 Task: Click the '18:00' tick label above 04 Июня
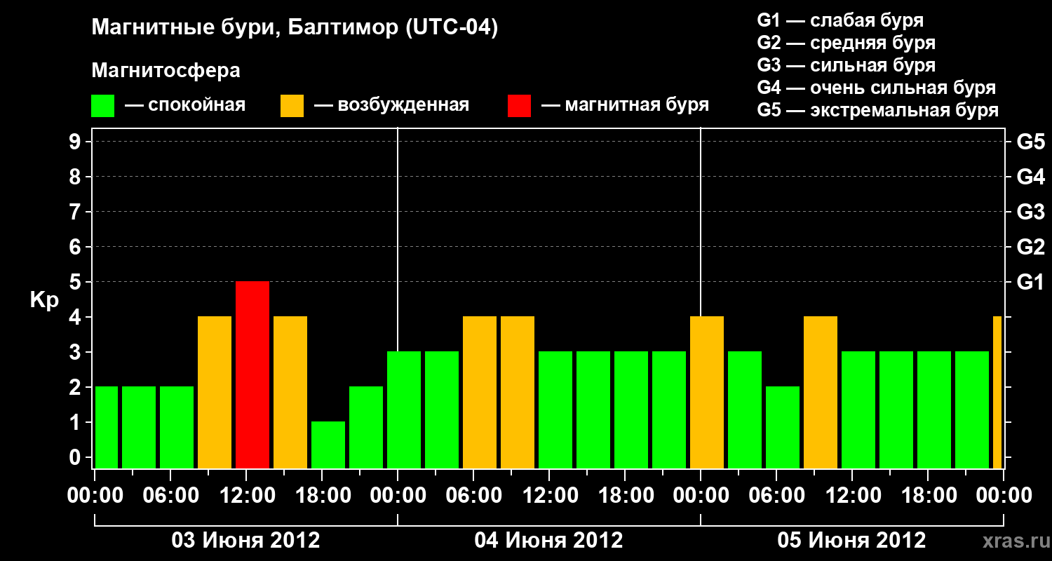626,496
